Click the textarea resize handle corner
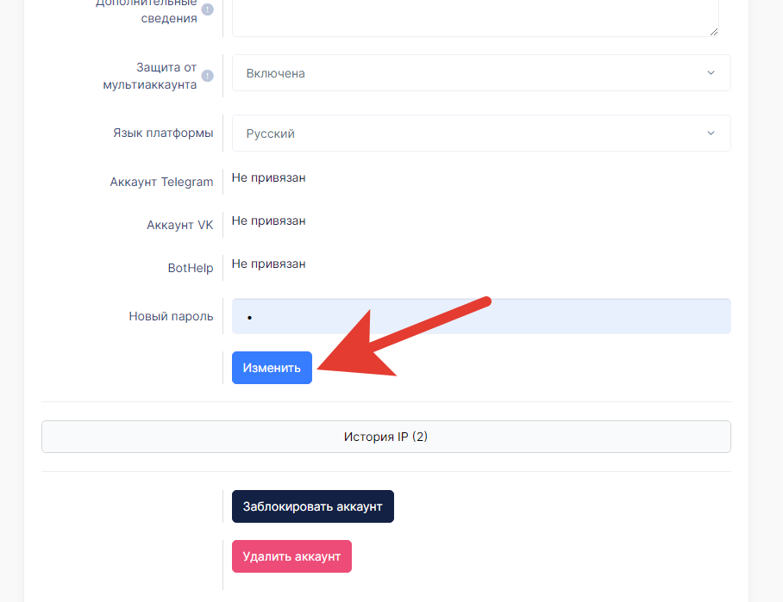The image size is (783, 602). click(x=714, y=31)
